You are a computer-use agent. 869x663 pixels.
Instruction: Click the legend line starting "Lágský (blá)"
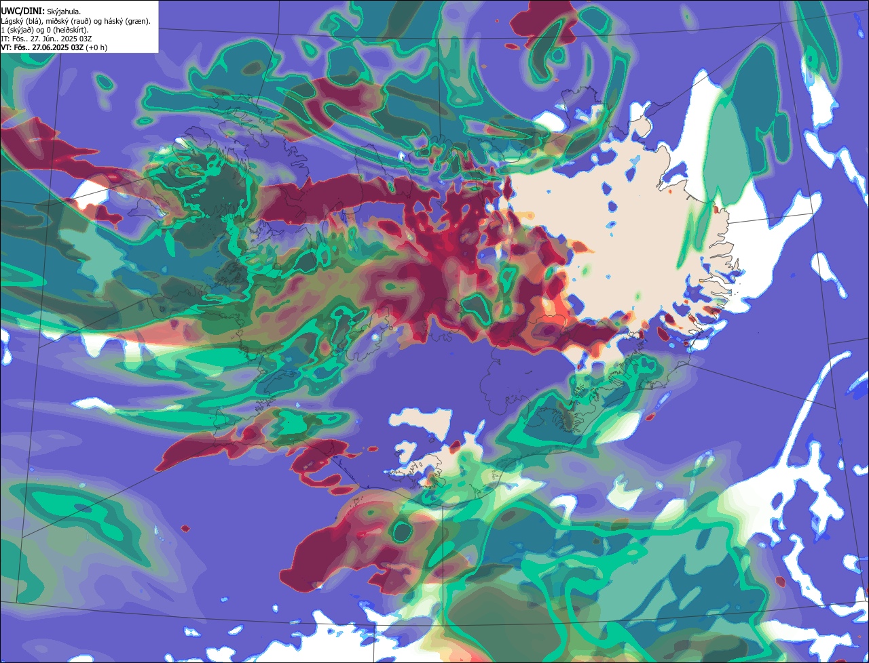click(x=76, y=21)
